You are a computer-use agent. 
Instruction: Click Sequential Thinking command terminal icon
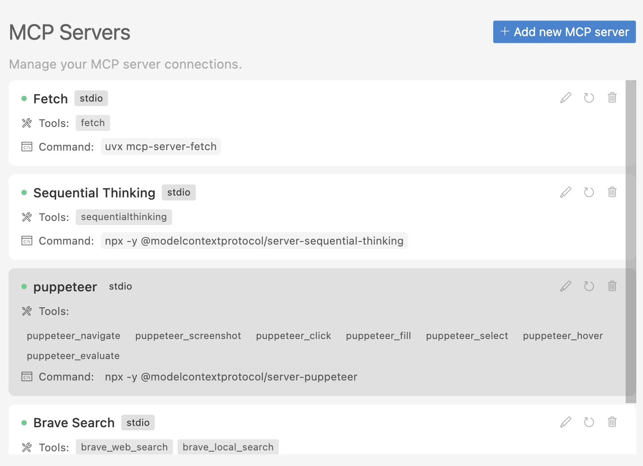tap(27, 241)
